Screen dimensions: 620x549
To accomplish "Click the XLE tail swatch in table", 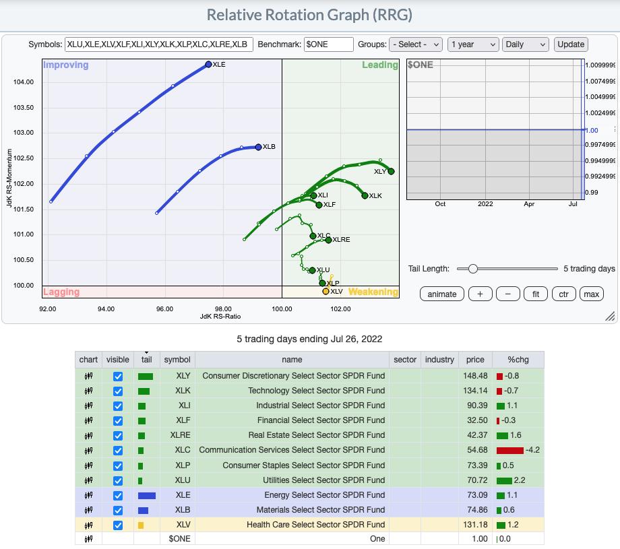I will click(x=147, y=496).
